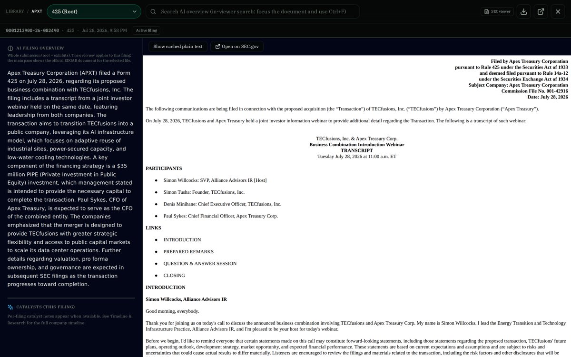Click the Catalysts section sparkle icon
571x357 pixels.
(x=10, y=307)
